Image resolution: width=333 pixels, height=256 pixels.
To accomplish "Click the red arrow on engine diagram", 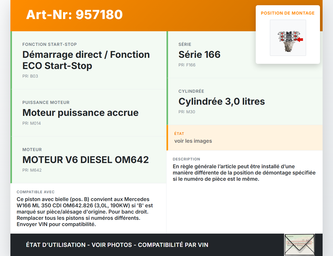I will [x=300, y=40].
